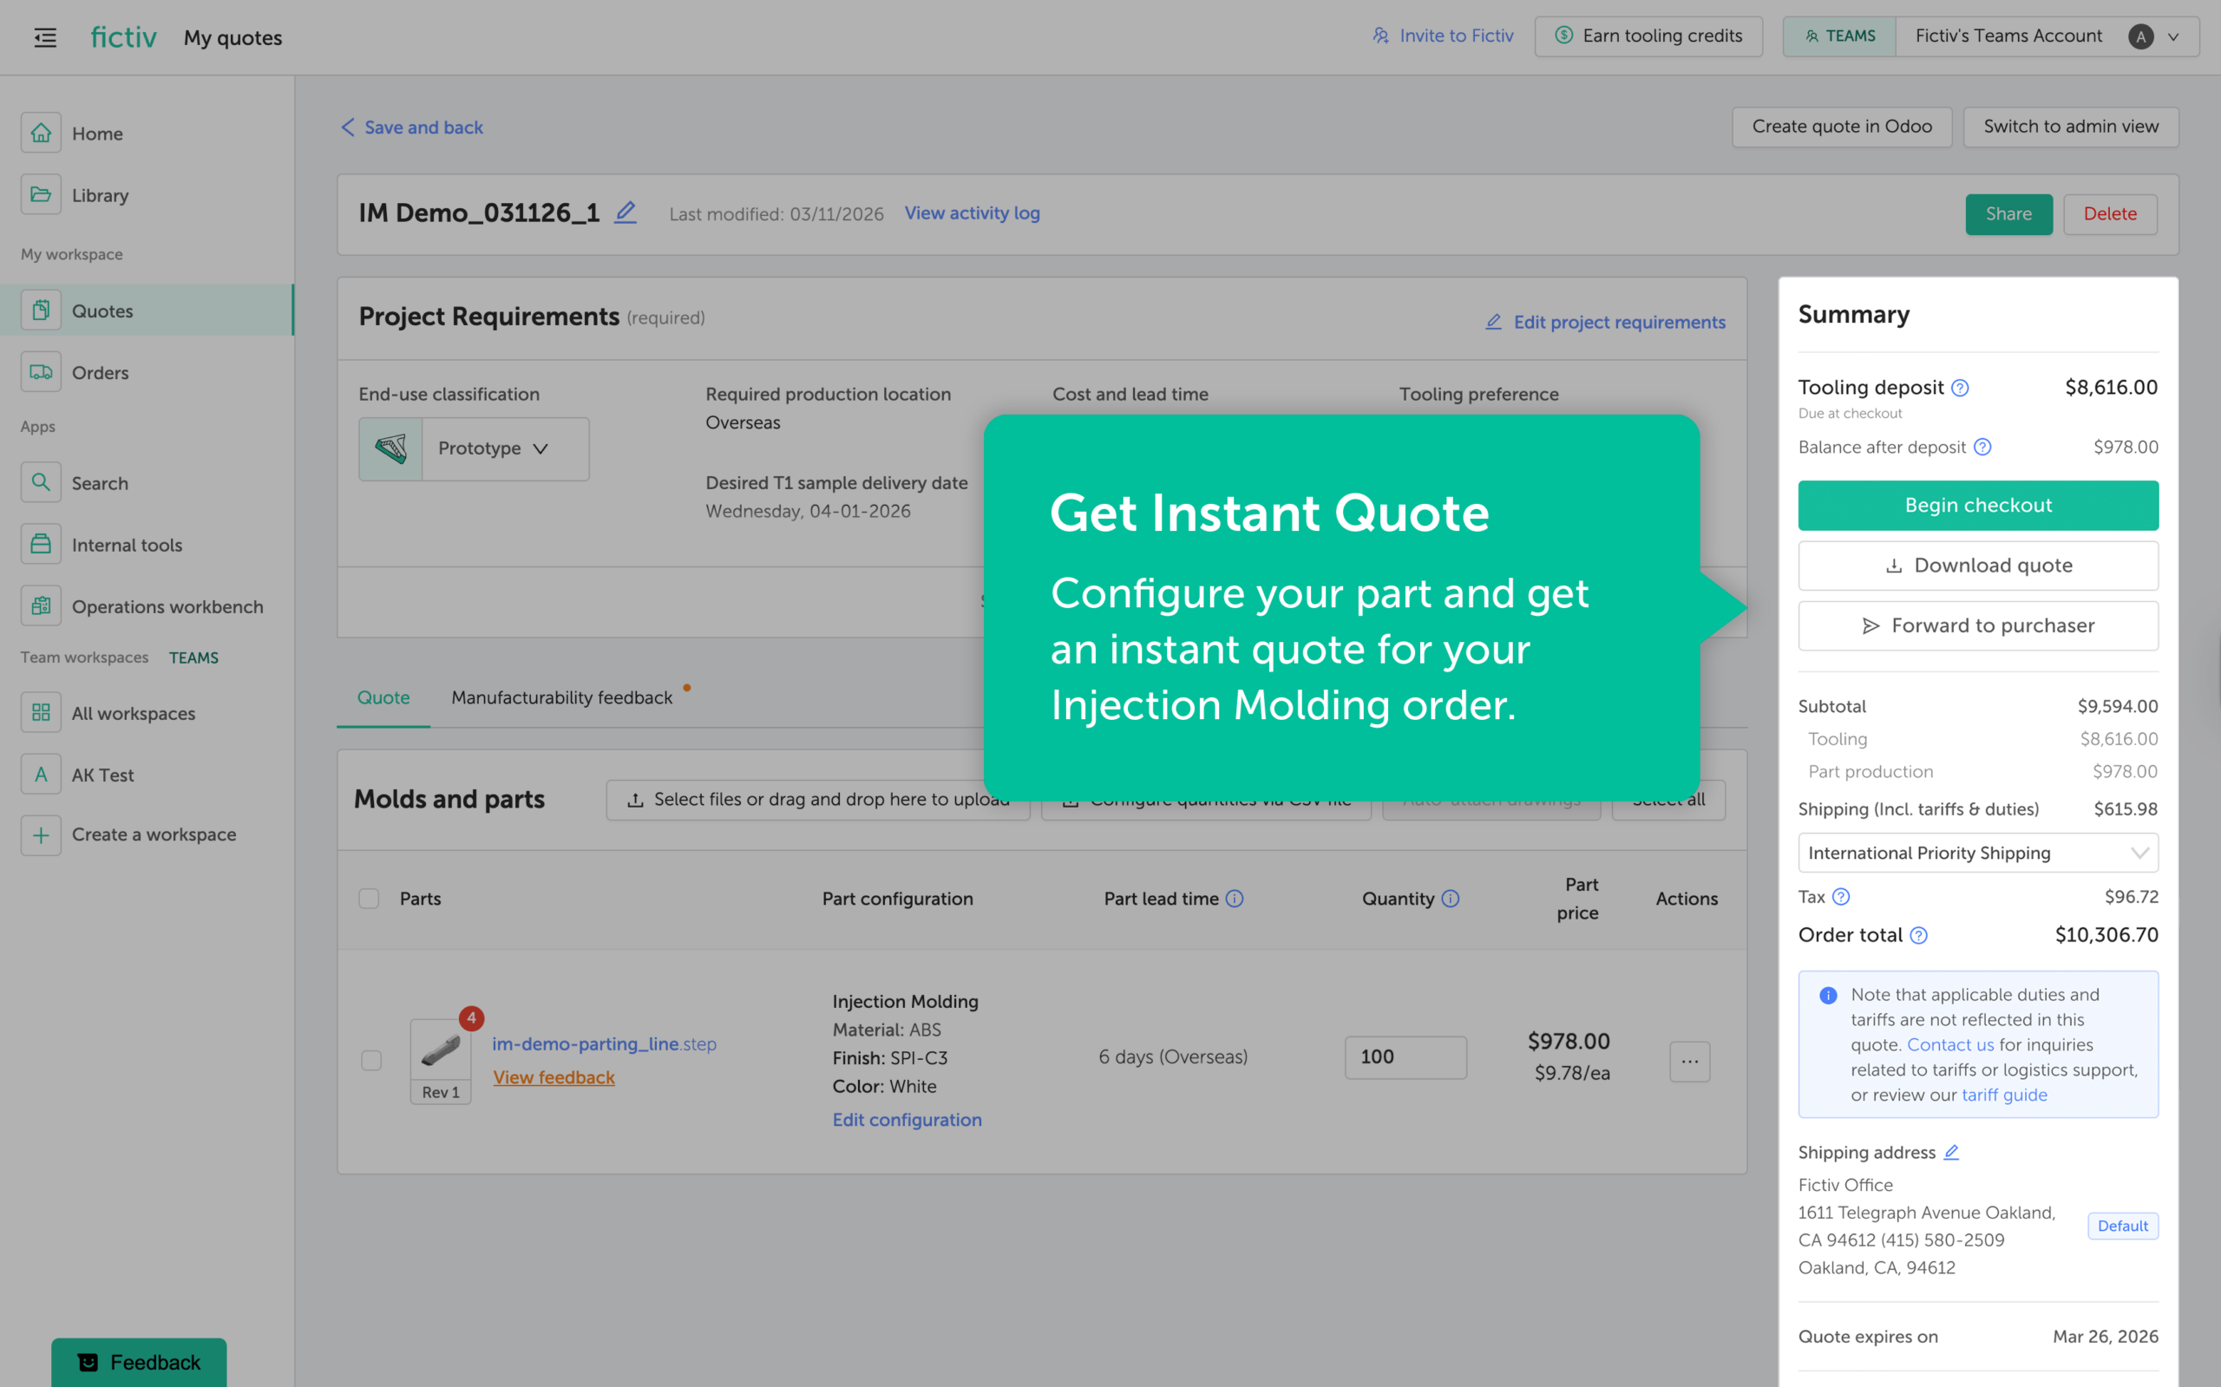Image resolution: width=2221 pixels, height=1387 pixels.
Task: Edit the quote name with the pencil icon
Action: pos(625,212)
